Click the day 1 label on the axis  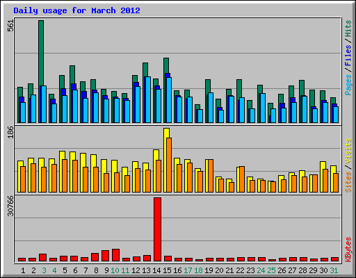pos(23,270)
